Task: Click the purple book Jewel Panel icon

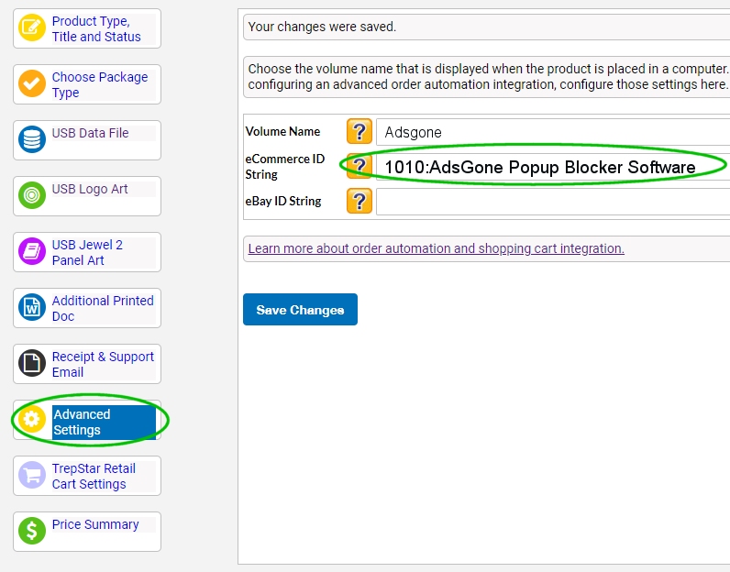Action: click(x=32, y=251)
